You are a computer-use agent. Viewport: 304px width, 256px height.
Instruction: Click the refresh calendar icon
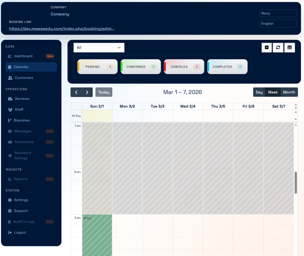click(278, 47)
